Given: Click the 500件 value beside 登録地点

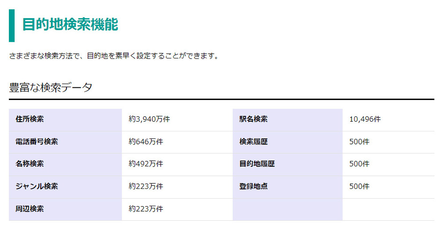Looking at the screenshot, I should [x=359, y=186].
